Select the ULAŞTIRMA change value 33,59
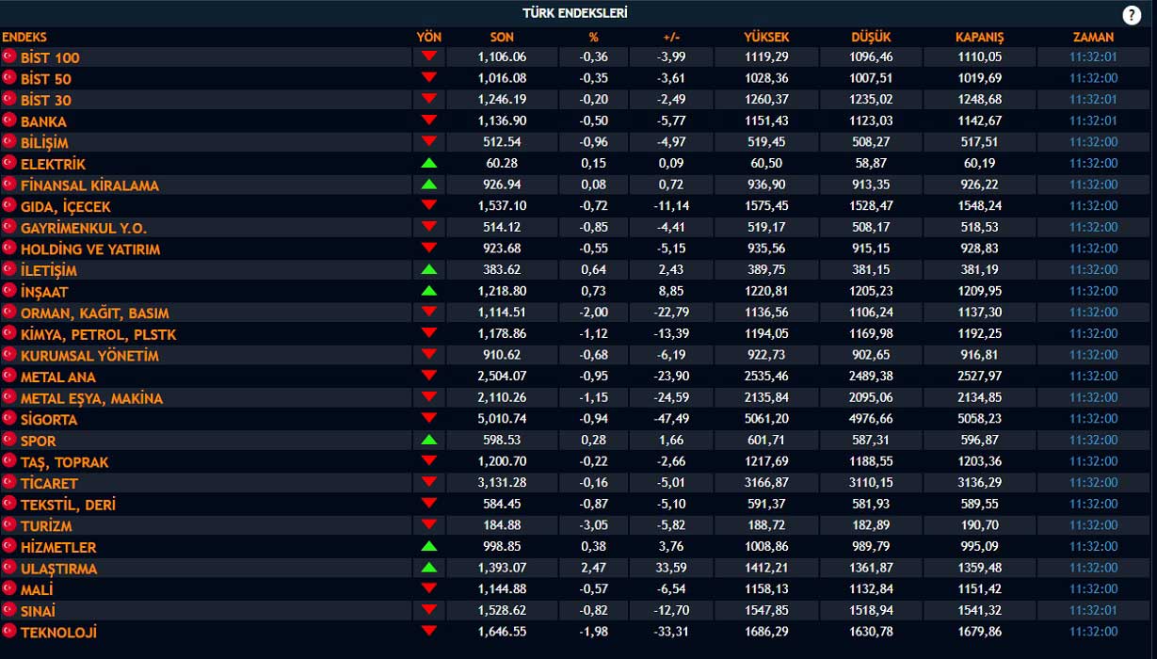This screenshot has height=659, width=1157. point(671,568)
